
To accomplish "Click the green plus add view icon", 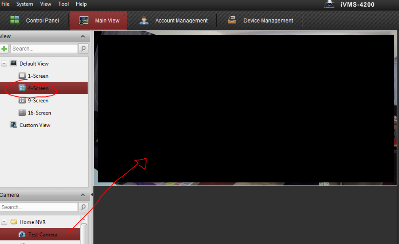I will [x=4, y=49].
